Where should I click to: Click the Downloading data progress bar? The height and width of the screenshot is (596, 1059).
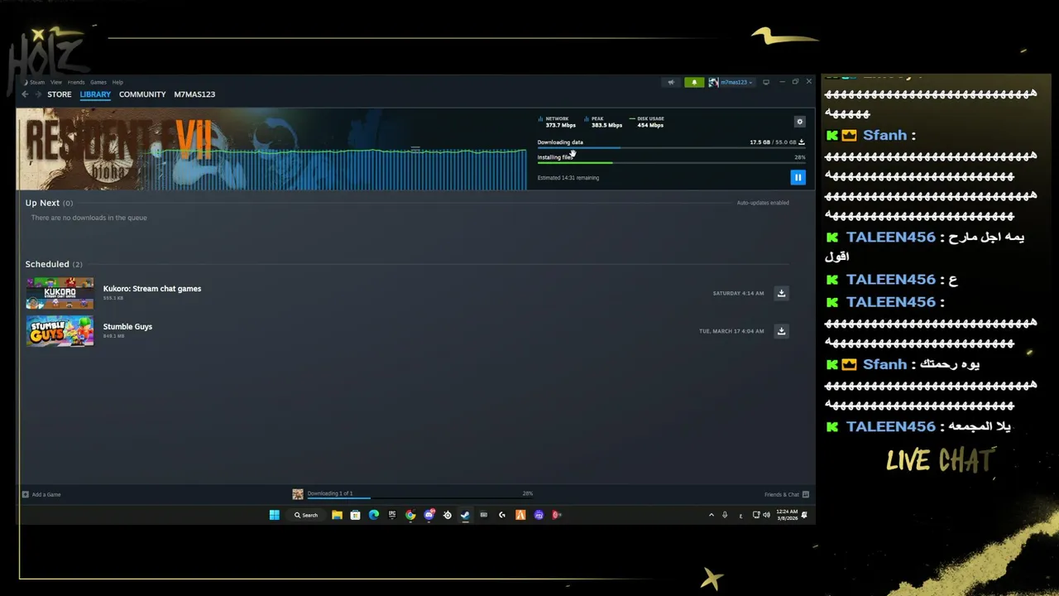[x=671, y=148]
